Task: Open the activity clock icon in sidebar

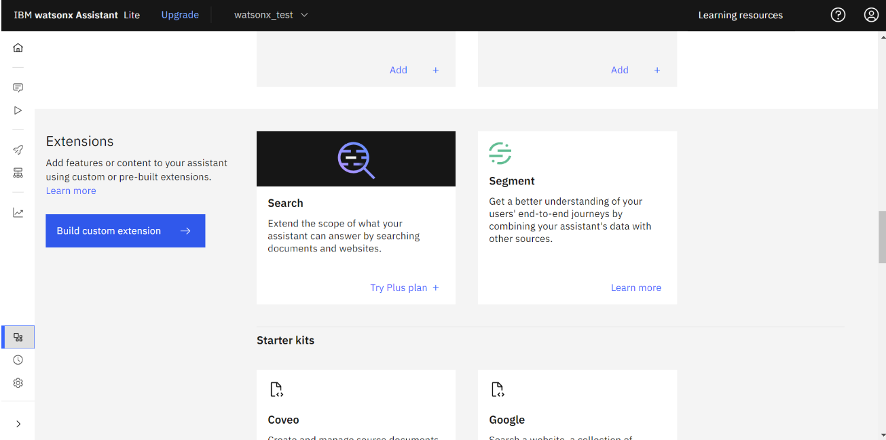Action: point(18,360)
